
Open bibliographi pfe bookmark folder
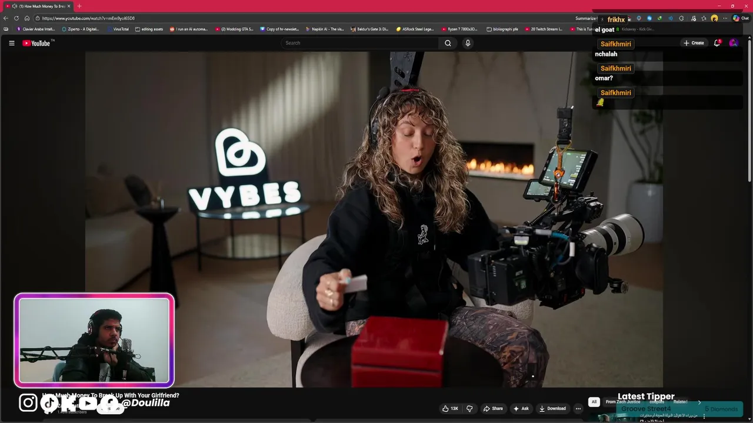(x=502, y=29)
